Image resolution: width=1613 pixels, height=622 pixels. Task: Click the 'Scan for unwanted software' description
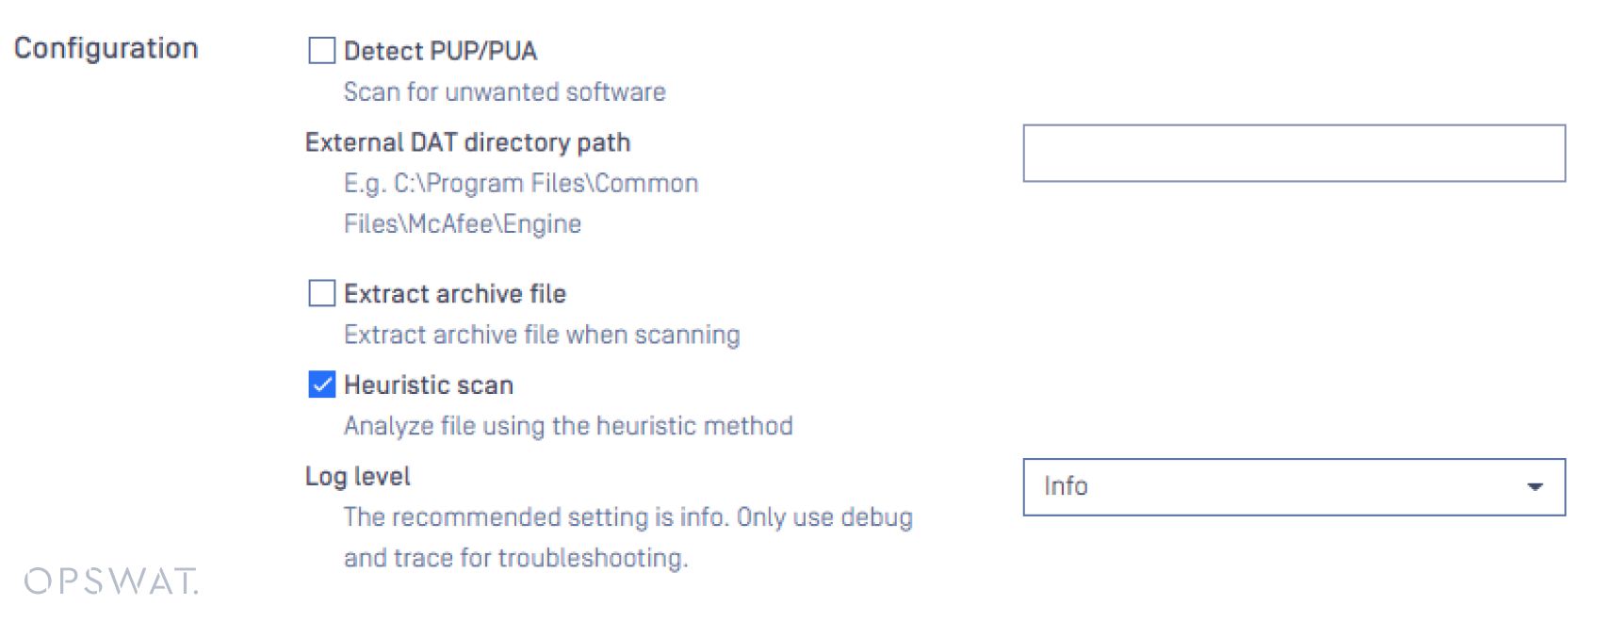(x=504, y=92)
